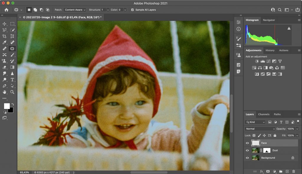Select the Patch tool in the toolbar
Image resolution: width=302 pixels, height=174 pixels.
[x=12, y=49]
